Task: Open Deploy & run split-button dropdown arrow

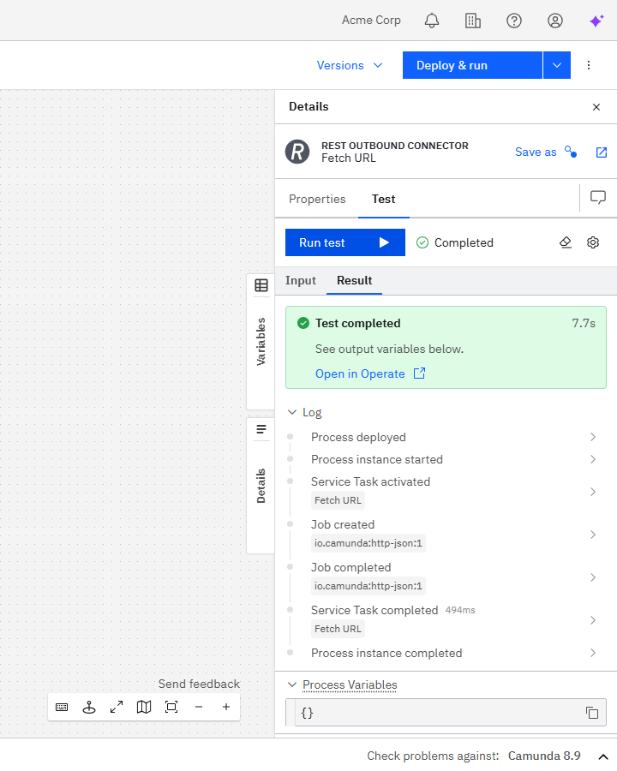Action: tap(557, 65)
